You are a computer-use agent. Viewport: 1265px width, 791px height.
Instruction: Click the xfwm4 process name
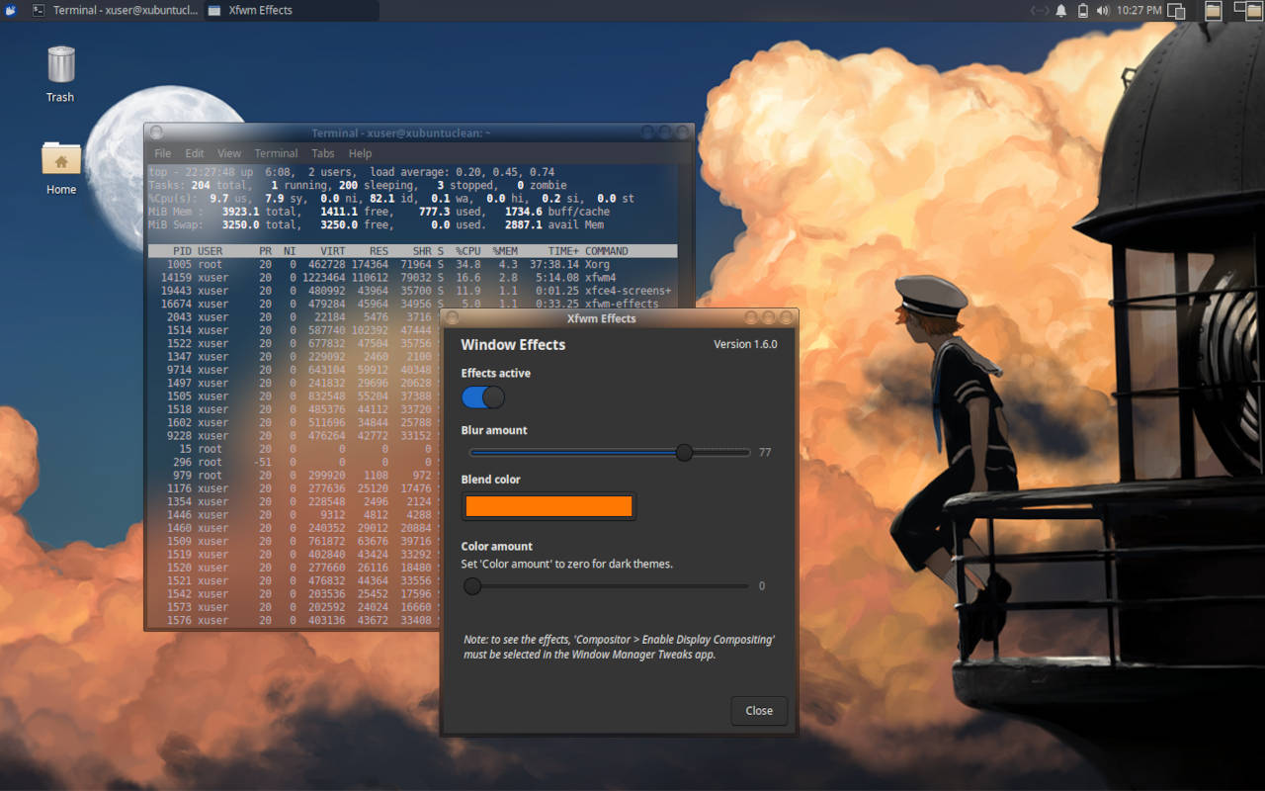[x=600, y=278]
